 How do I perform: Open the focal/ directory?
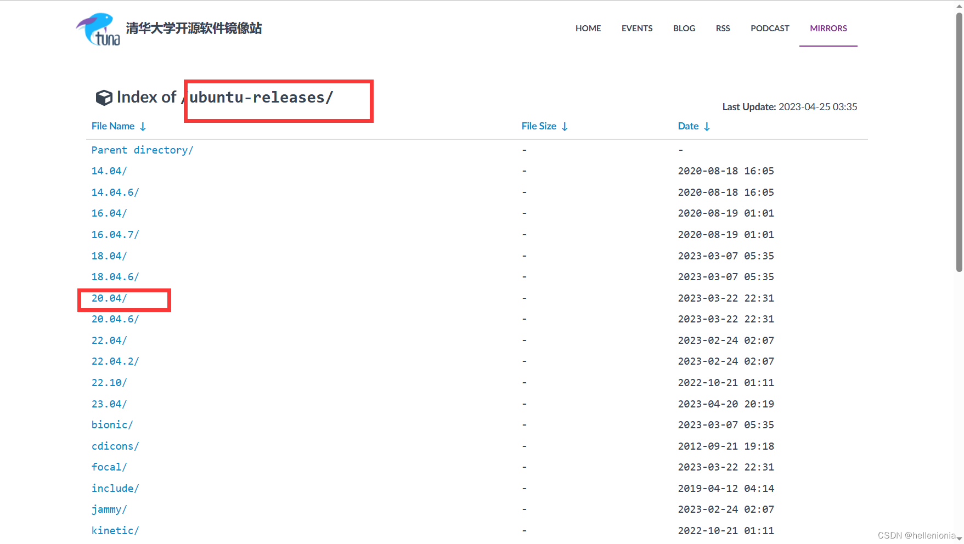tap(109, 467)
